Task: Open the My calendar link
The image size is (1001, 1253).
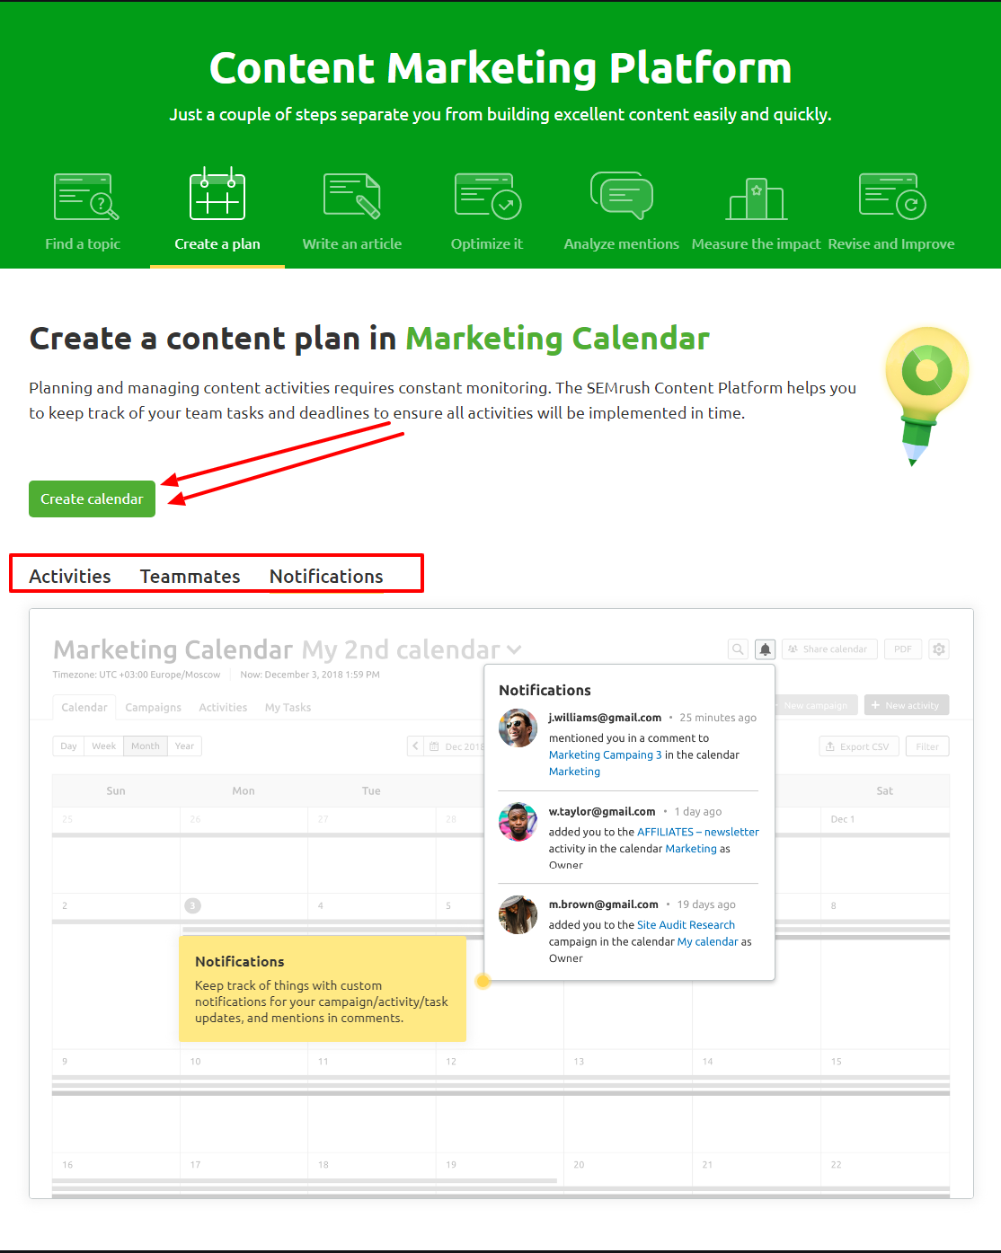Action: click(x=707, y=942)
